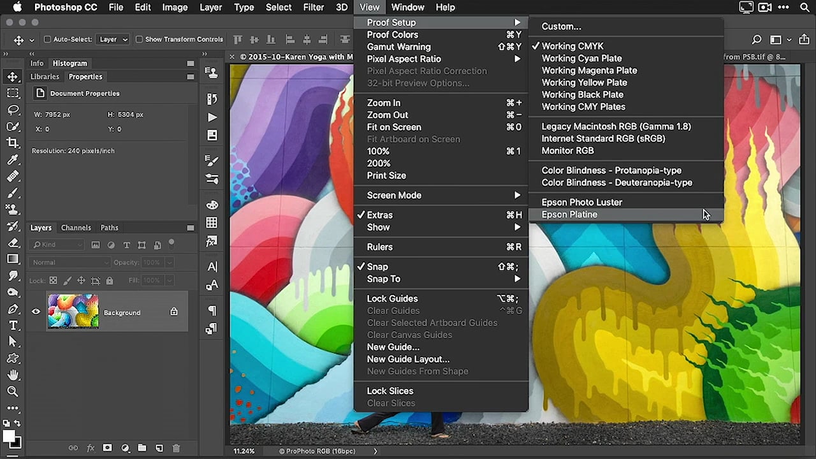The height and width of the screenshot is (459, 816).
Task: Open the Auto-Select Layer dropdown
Action: click(x=113, y=40)
